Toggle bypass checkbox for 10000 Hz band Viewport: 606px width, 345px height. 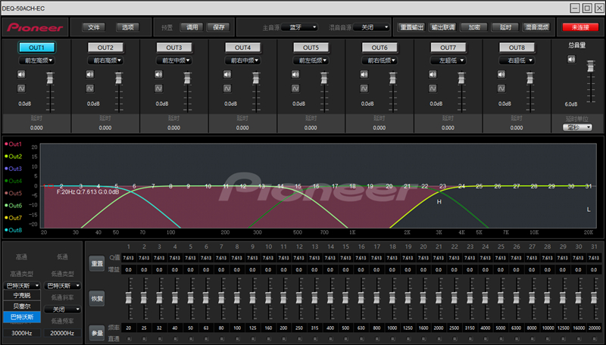(x=547, y=339)
